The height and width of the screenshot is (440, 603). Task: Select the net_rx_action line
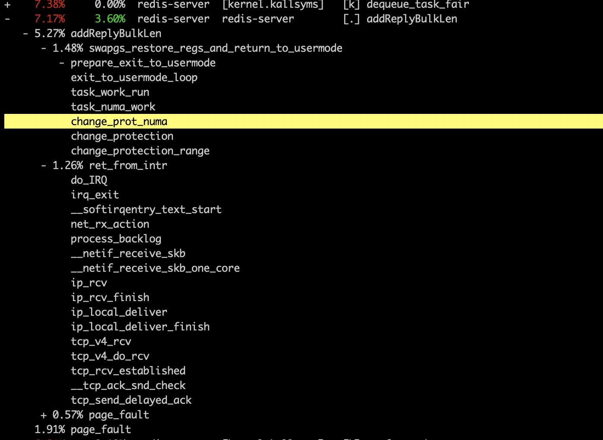click(x=110, y=224)
